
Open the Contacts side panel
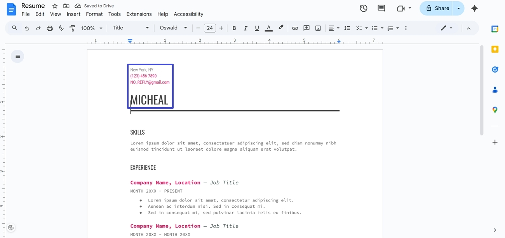(495, 90)
